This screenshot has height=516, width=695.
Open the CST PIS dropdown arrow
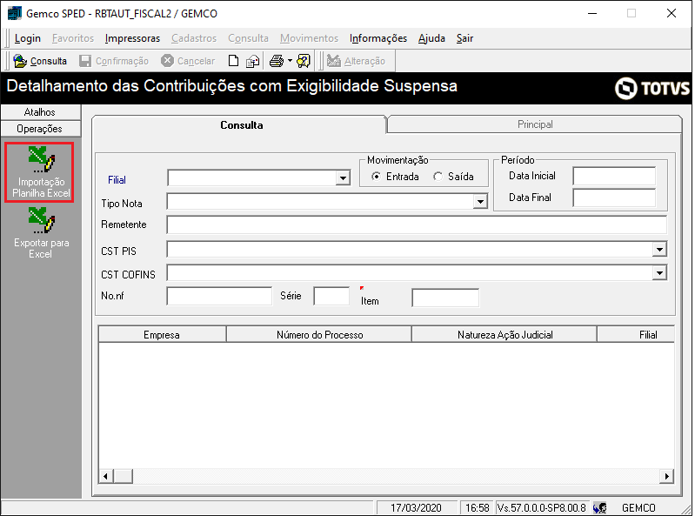[x=659, y=250]
